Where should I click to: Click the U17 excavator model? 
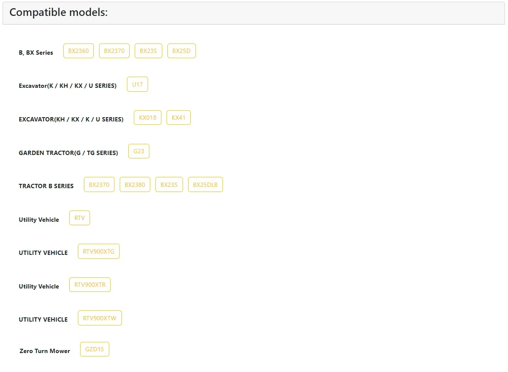(137, 84)
